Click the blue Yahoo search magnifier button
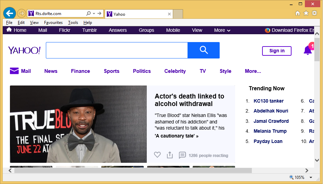The image size is (323, 184). [x=204, y=50]
